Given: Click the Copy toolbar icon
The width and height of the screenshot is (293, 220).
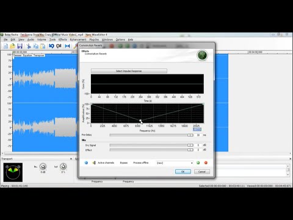Looking at the screenshot, I should [36, 46].
